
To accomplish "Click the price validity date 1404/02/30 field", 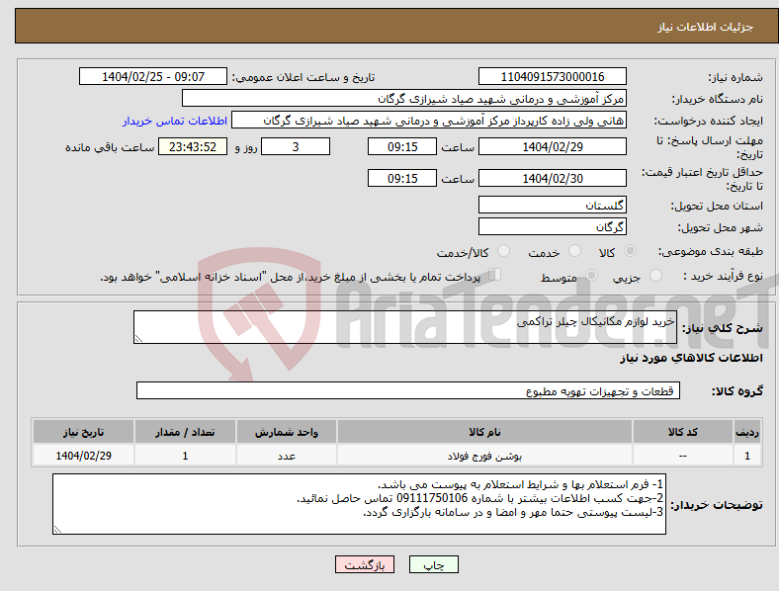I will click(553, 178).
